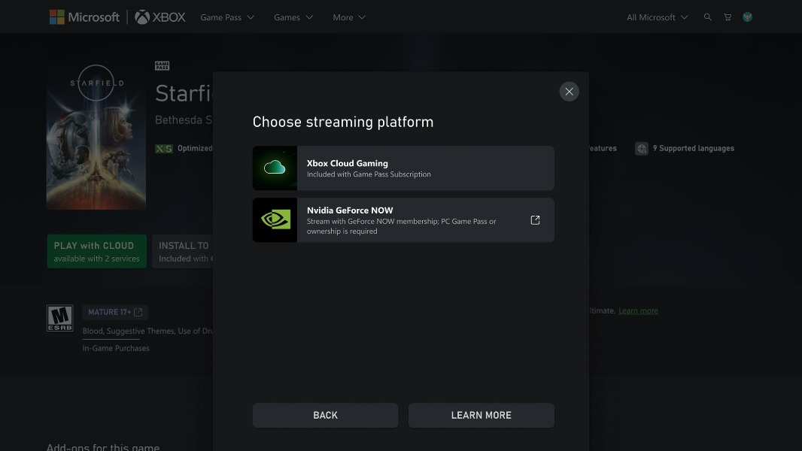The width and height of the screenshot is (802, 451).
Task: Select PLAY with CLOUD
Action: tap(96, 251)
